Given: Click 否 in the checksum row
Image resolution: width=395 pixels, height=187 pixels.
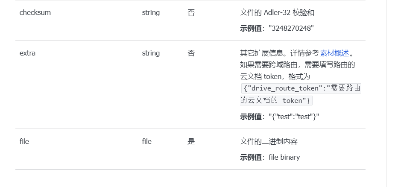Looking at the screenshot, I should (x=191, y=13).
